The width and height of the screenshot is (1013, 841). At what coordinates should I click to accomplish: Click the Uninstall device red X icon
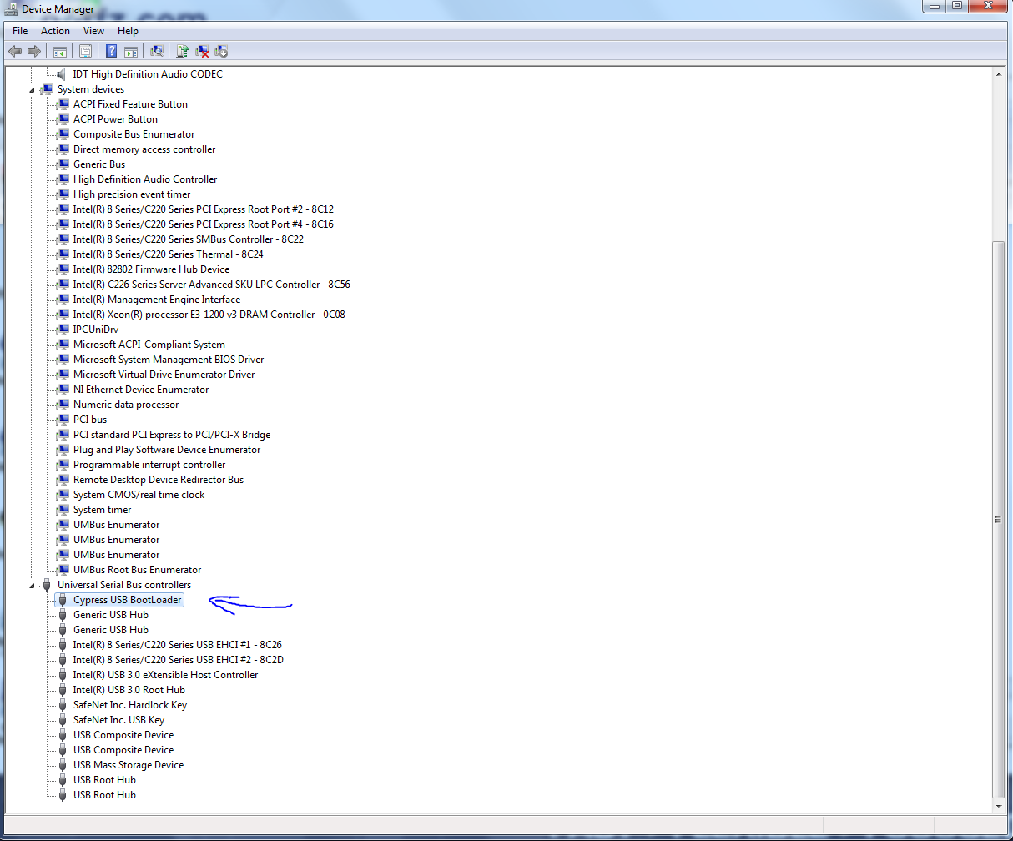pyautogui.click(x=202, y=52)
